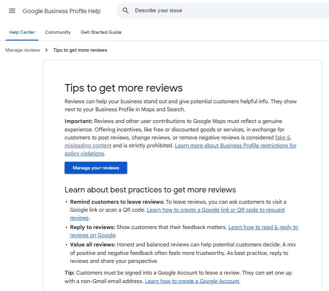Open Business Profile restrictions for policy violations link
Image resolution: width=329 pixels, height=291 pixels.
click(x=235, y=145)
